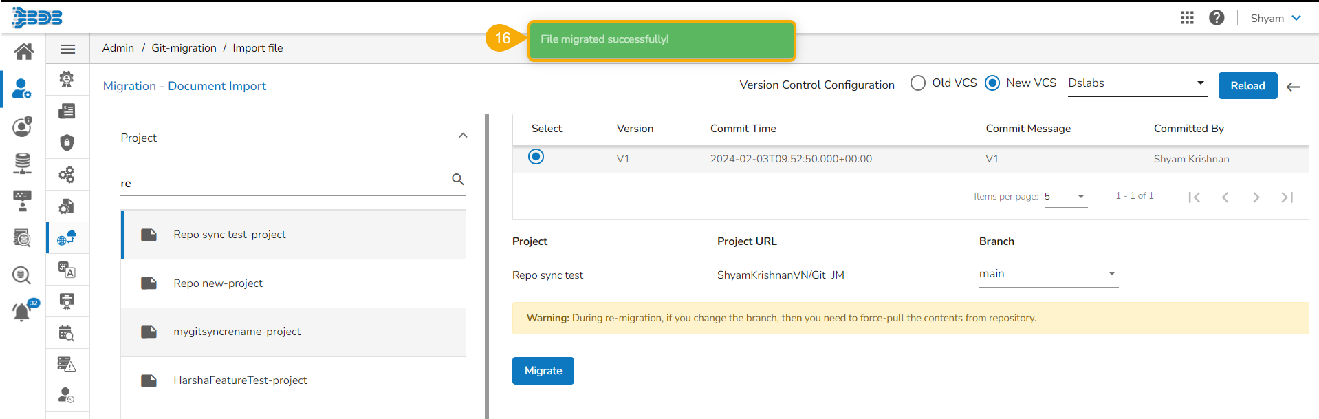Click the hamburger menu icon
This screenshot has height=419, width=1319.
tap(68, 49)
